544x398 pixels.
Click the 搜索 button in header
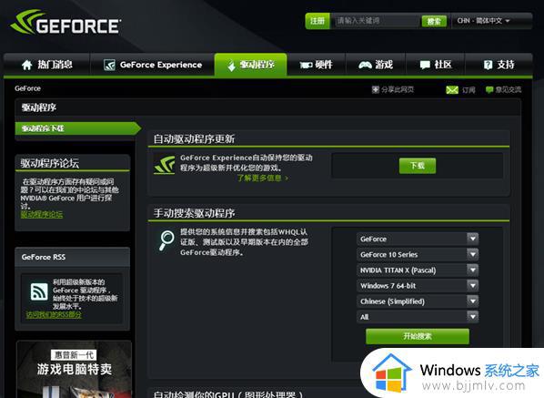[x=434, y=21]
